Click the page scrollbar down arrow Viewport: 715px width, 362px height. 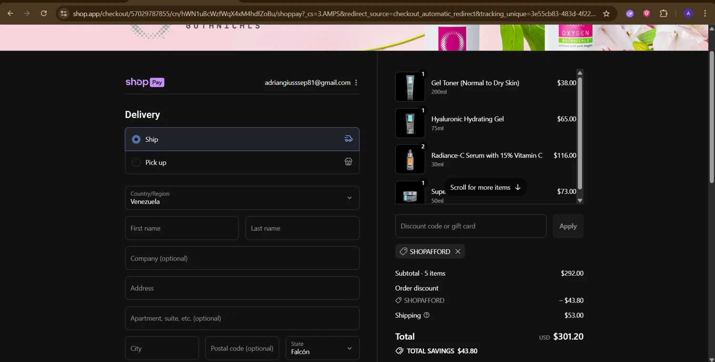click(711, 359)
